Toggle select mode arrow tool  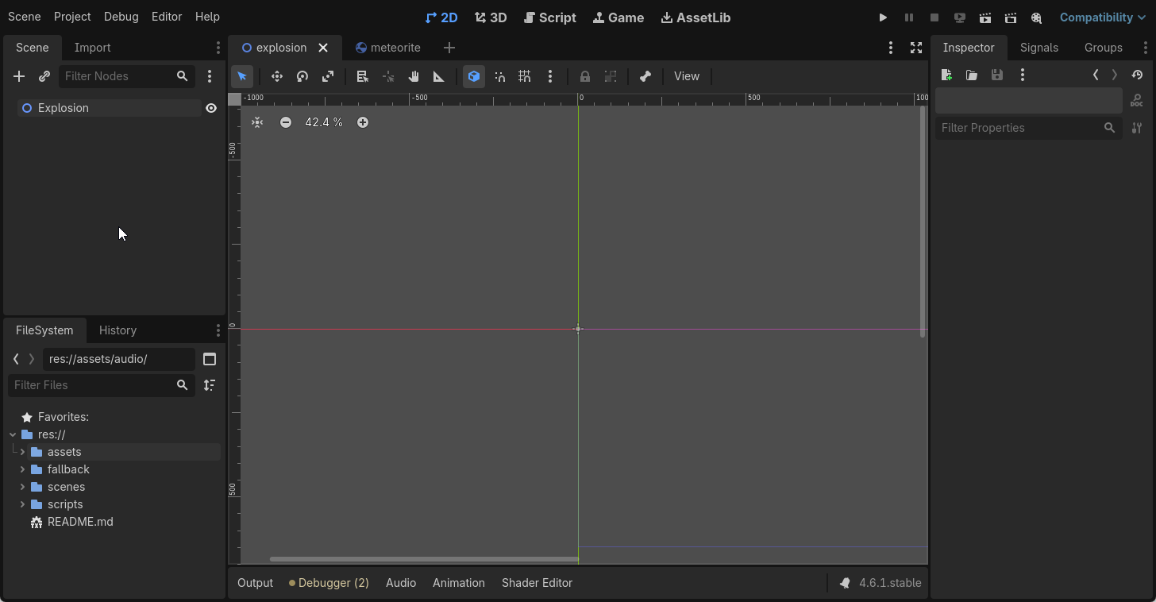click(242, 76)
